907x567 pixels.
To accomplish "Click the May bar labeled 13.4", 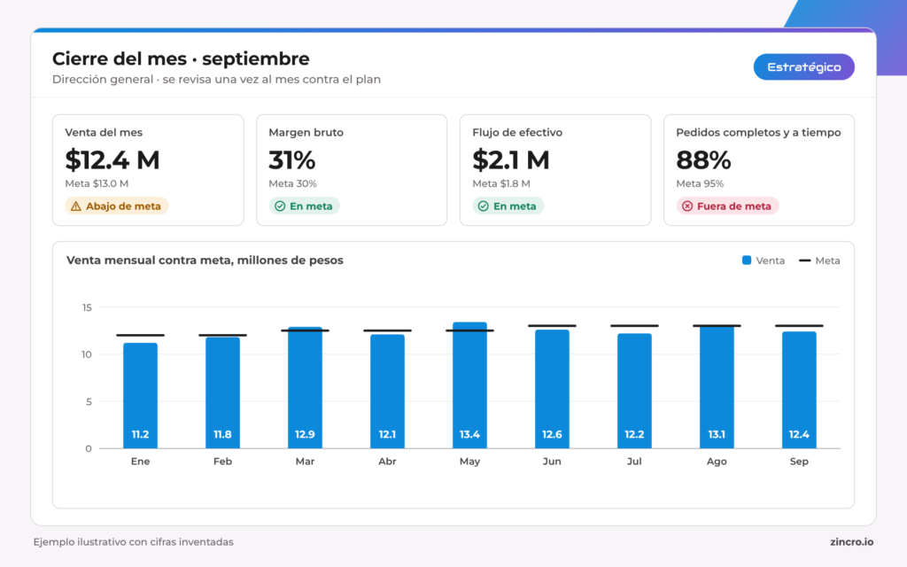I will (469, 385).
